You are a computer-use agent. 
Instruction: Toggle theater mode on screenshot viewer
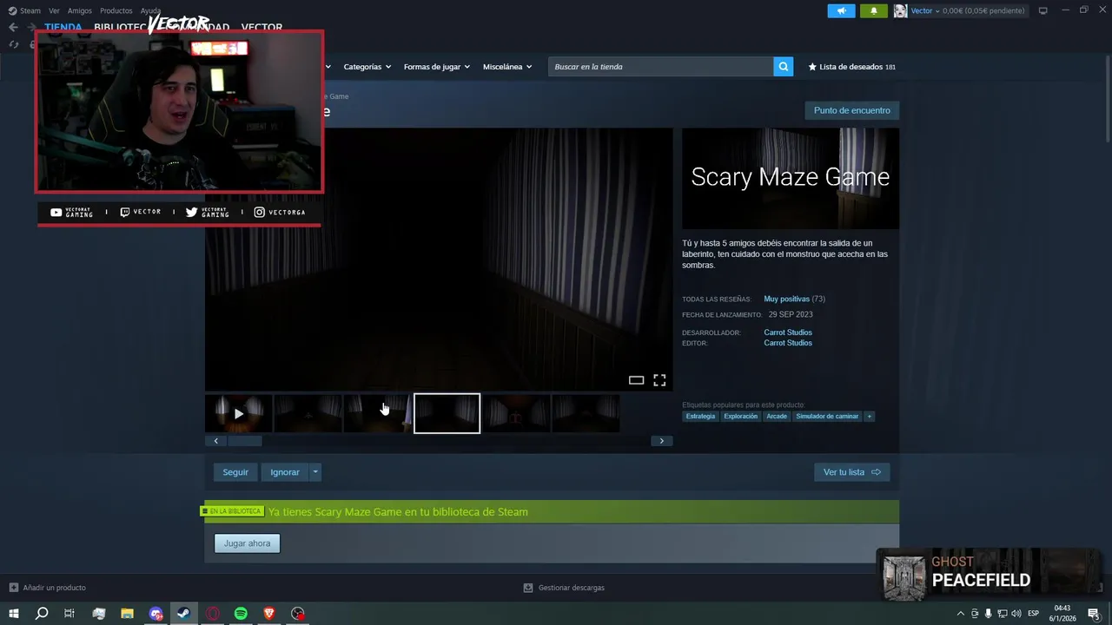coord(636,380)
